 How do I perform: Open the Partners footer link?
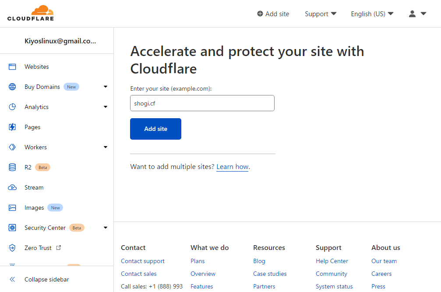click(x=264, y=286)
